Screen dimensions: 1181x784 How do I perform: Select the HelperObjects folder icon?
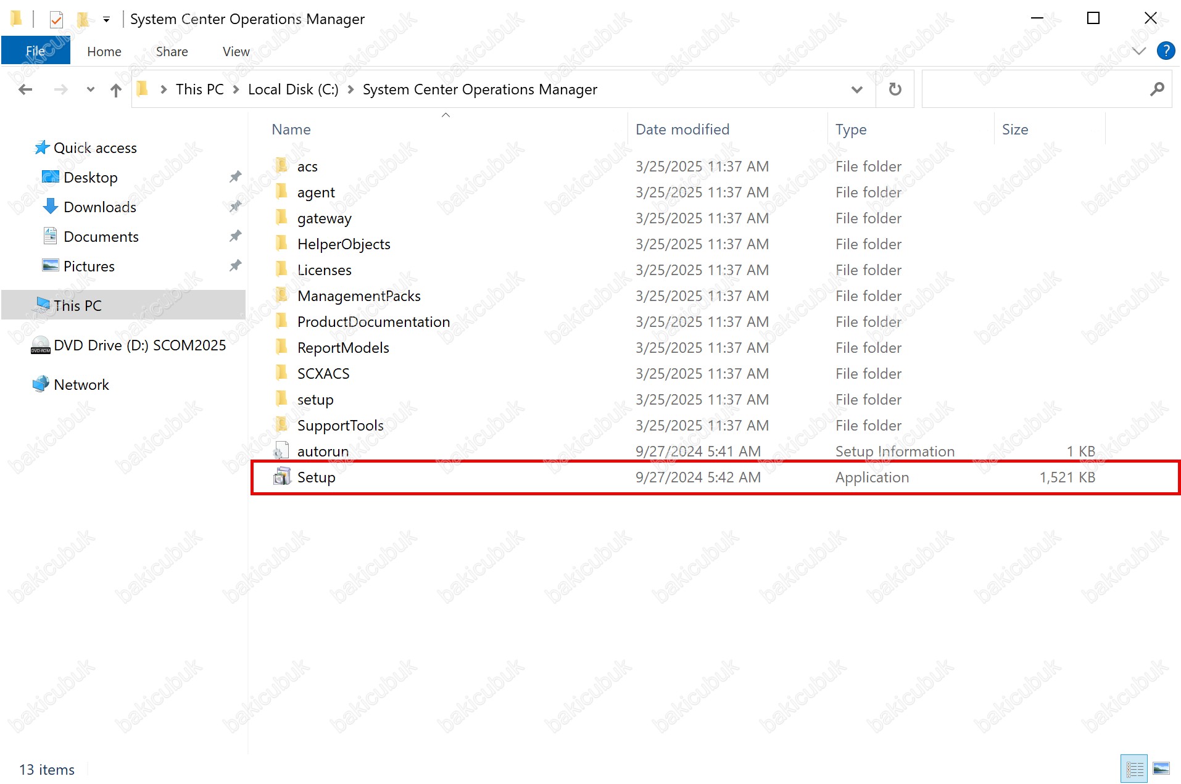(281, 243)
